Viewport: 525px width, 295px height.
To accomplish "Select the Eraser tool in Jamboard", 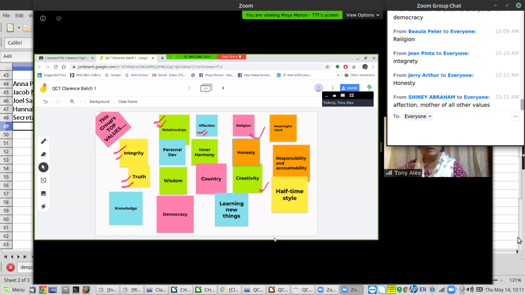I will [x=43, y=154].
